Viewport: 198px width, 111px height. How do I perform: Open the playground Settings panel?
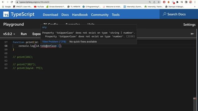(x=189, y=25)
